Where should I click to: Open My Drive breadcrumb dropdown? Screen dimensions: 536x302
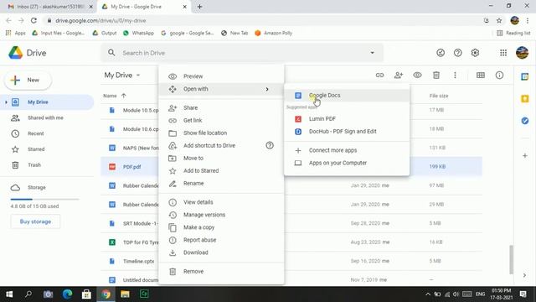tap(122, 75)
